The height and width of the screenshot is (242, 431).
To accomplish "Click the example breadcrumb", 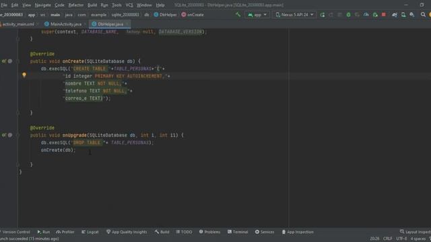I will (99, 15).
